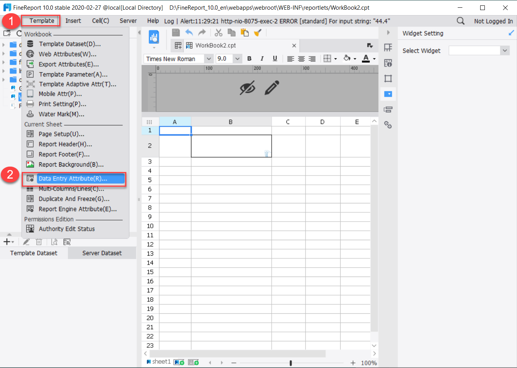Select Data Entry Attribute from the menu

(73, 179)
